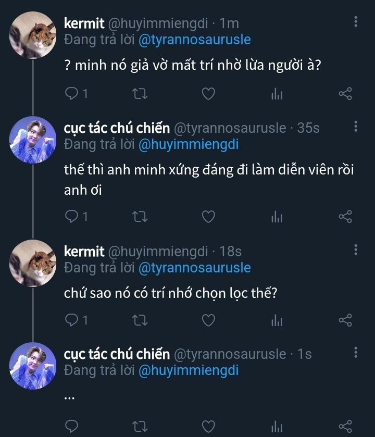The width and height of the screenshot is (375, 437).
Task: Reply to the tweet about pretending memory loss
Action: pos(71,94)
